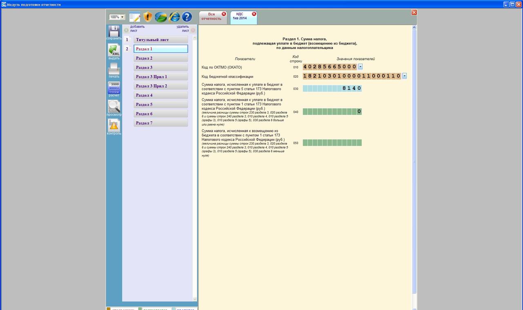Select the 'Раздел 1' section
The width and height of the screenshot is (523, 310).
pyautogui.click(x=161, y=49)
